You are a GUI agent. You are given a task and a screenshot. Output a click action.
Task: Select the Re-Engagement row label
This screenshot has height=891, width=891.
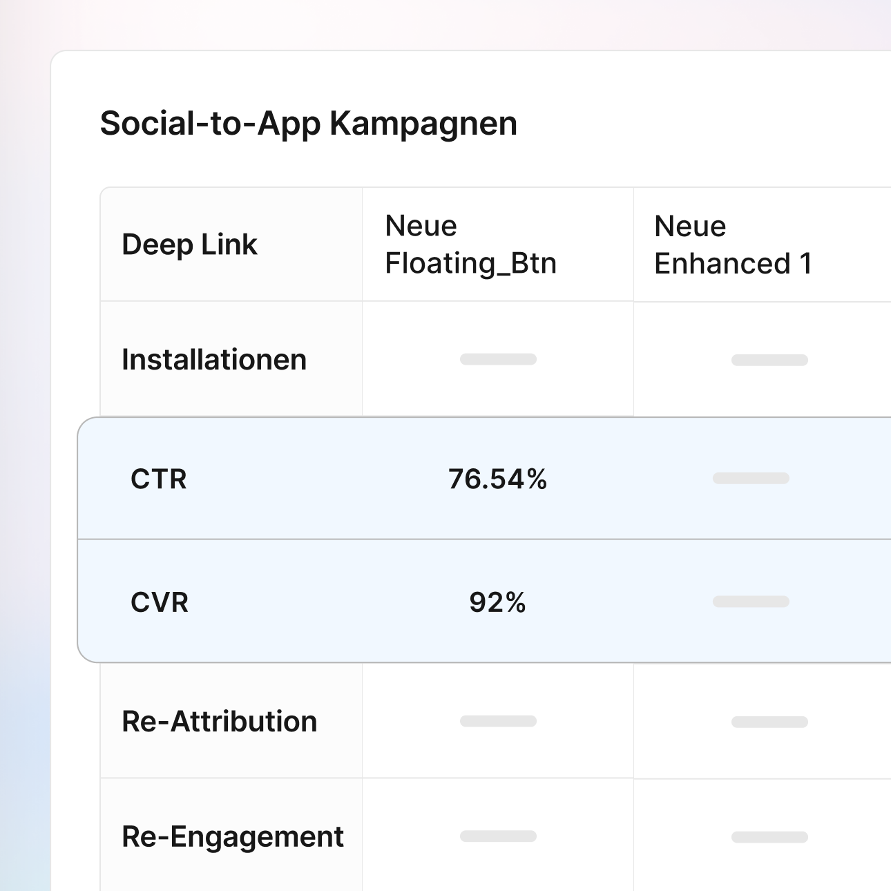pyautogui.click(x=233, y=836)
